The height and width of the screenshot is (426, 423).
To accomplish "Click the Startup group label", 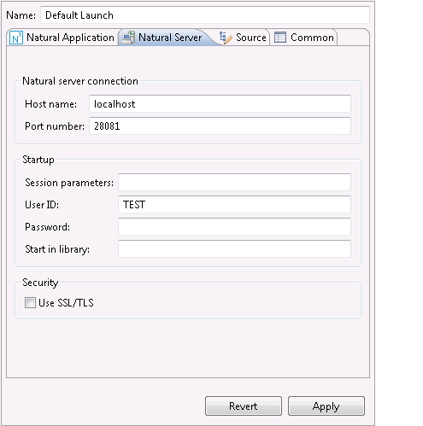I will [38, 160].
